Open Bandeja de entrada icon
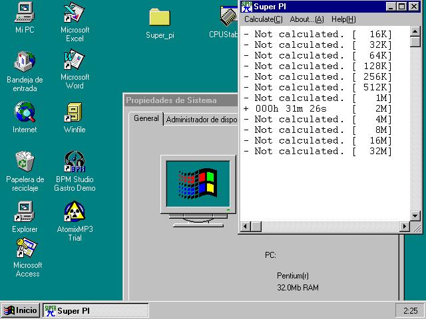This screenshot has height=319, width=426. click(x=25, y=72)
